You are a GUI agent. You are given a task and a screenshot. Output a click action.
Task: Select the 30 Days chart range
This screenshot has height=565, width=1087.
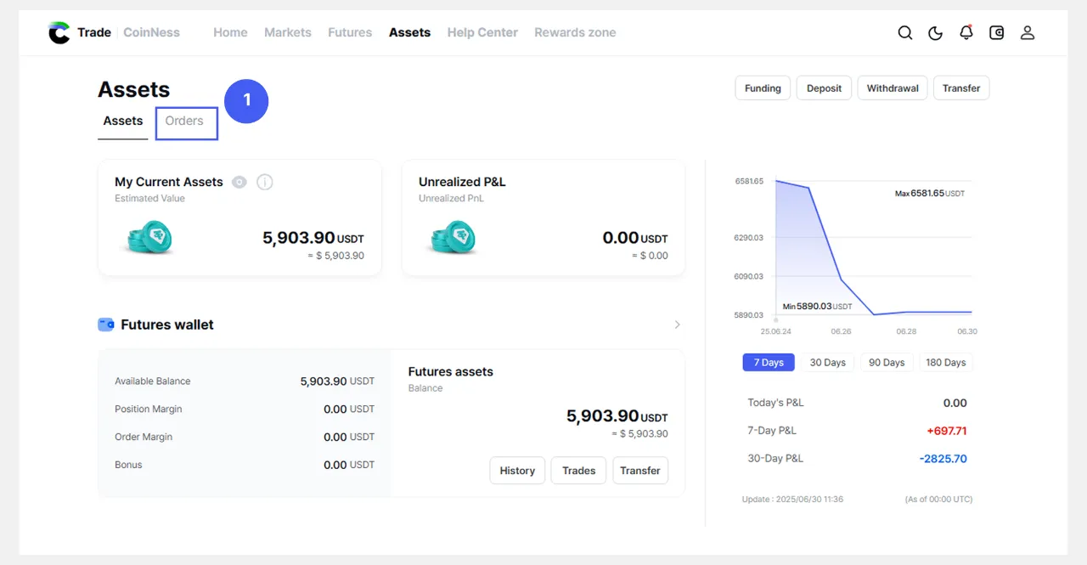tap(827, 363)
